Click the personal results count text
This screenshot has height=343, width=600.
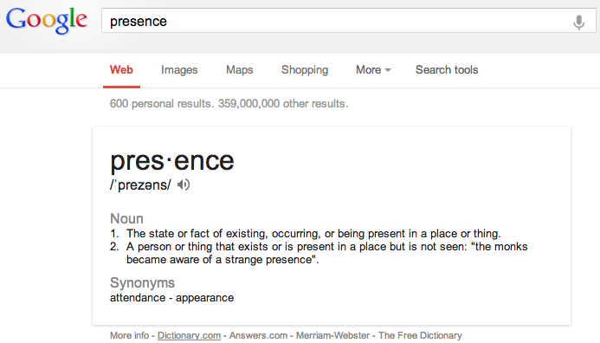161,103
